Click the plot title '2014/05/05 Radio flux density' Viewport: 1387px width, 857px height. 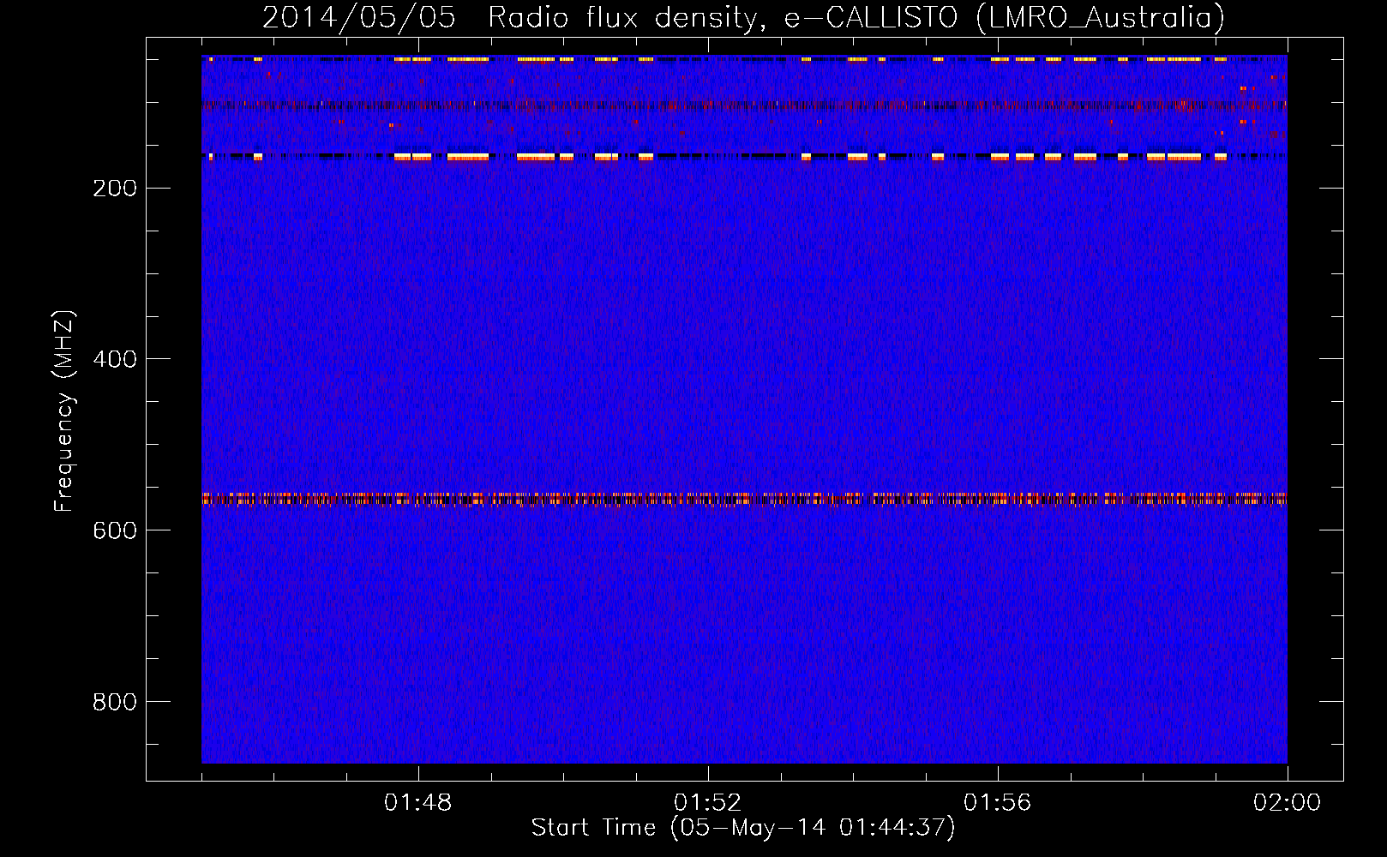[744, 17]
